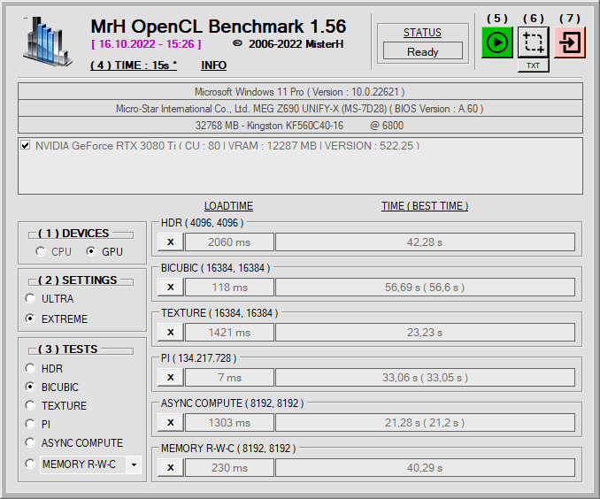This screenshot has height=499, width=600.
Task: Start the benchmark with the green play button
Action: point(496,42)
